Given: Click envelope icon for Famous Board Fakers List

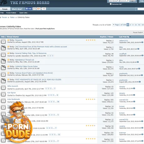Looking at the screenshot, I should 3,75.
